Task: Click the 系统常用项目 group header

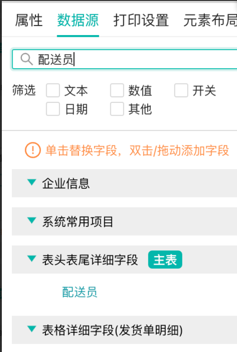Action: coord(124,221)
